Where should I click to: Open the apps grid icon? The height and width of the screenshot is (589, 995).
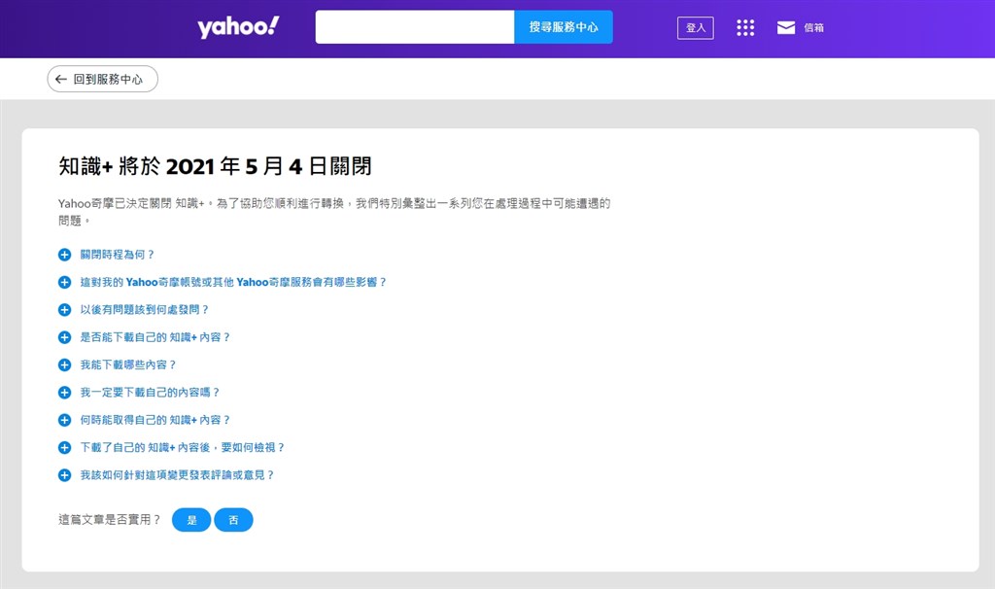(745, 28)
